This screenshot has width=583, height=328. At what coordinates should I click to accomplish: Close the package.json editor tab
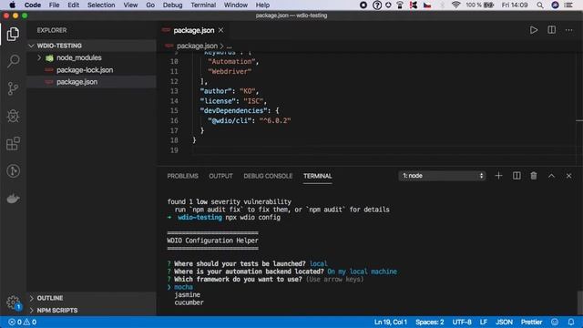[220, 30]
